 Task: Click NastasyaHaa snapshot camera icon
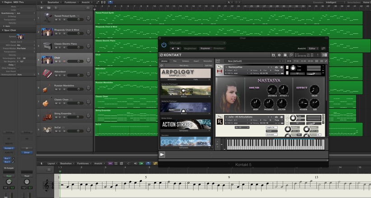[276, 67]
